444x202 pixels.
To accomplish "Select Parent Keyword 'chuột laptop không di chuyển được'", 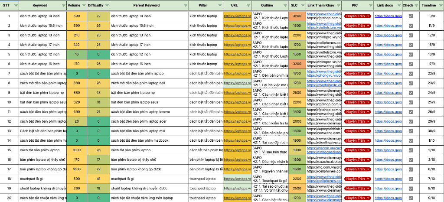I will point(149,188).
